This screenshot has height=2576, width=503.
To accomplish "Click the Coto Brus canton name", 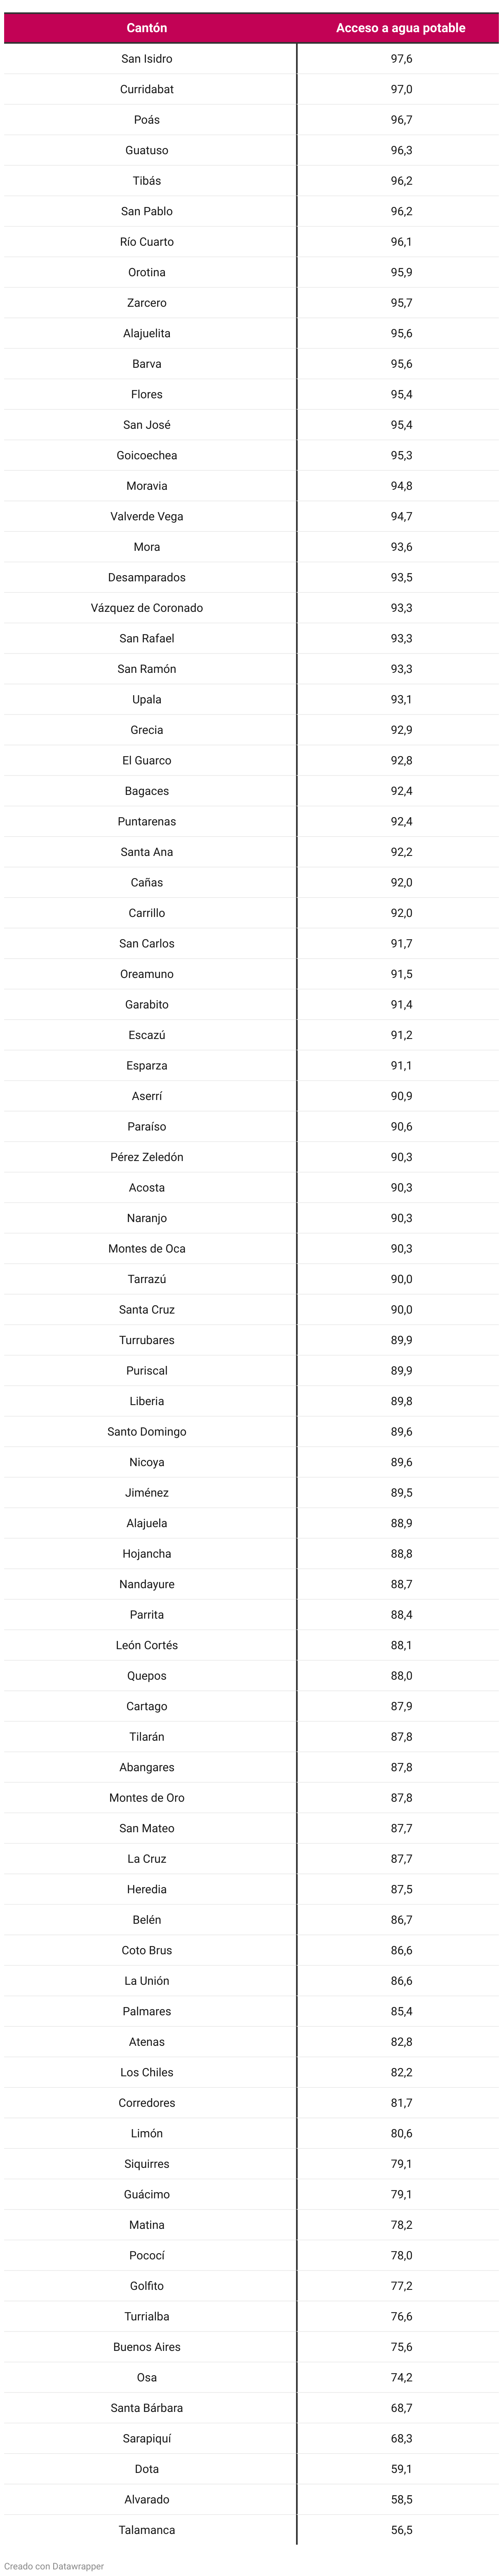I will [147, 1950].
